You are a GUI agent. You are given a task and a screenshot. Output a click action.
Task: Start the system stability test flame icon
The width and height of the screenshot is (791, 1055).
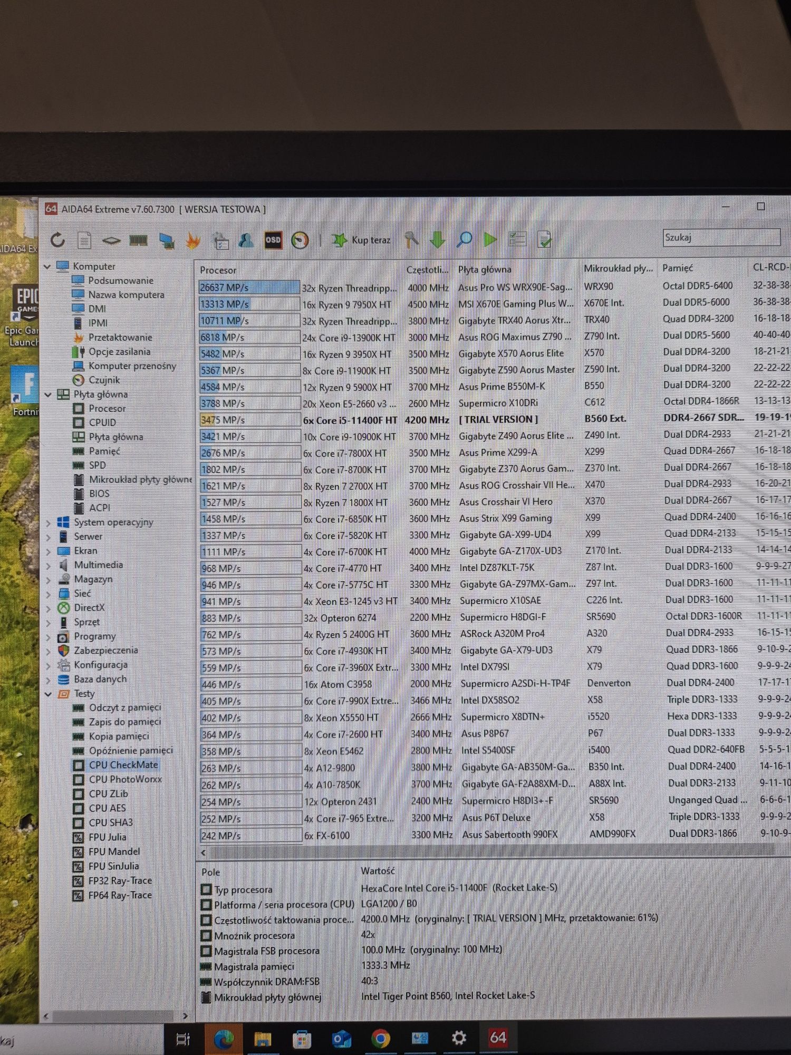click(194, 241)
